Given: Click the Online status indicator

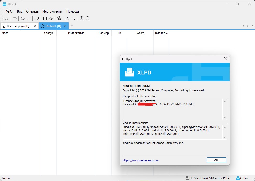Looking at the screenshot, I should click(243, 178).
